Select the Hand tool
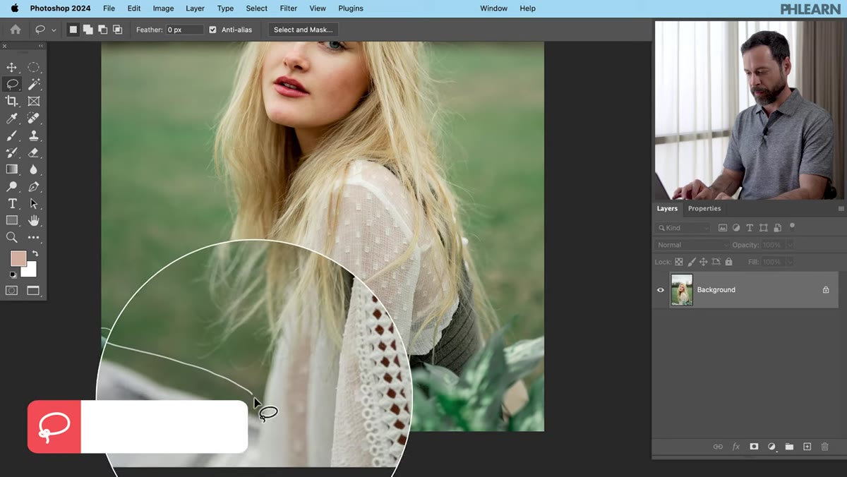This screenshot has height=477, width=847. pyautogui.click(x=33, y=220)
